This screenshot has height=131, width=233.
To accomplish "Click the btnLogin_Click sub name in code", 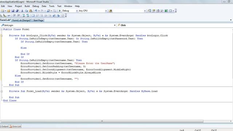I will 37,36.
